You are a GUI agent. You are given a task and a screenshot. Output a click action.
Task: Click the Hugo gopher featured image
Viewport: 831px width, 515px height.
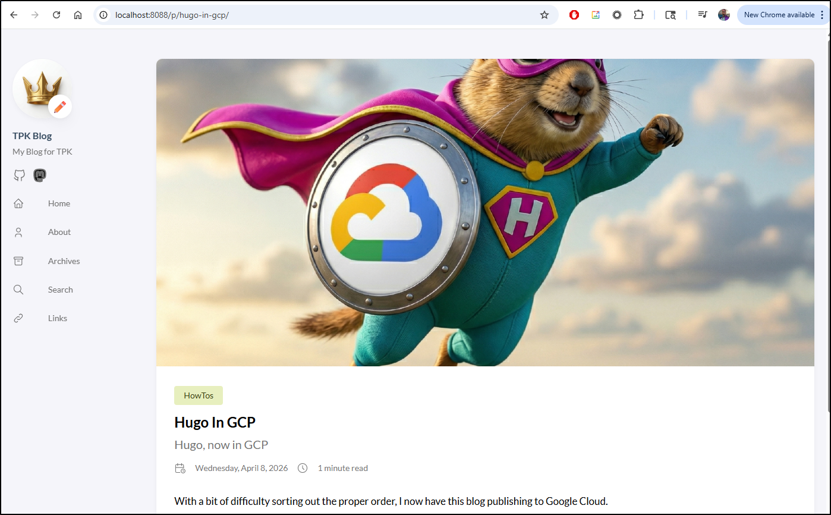(x=484, y=212)
